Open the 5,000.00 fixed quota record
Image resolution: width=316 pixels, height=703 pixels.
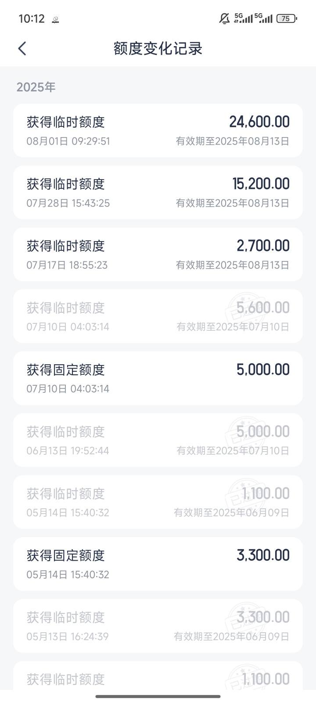tap(158, 378)
